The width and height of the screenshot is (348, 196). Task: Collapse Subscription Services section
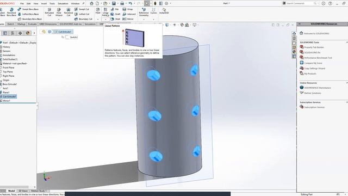[346, 102]
